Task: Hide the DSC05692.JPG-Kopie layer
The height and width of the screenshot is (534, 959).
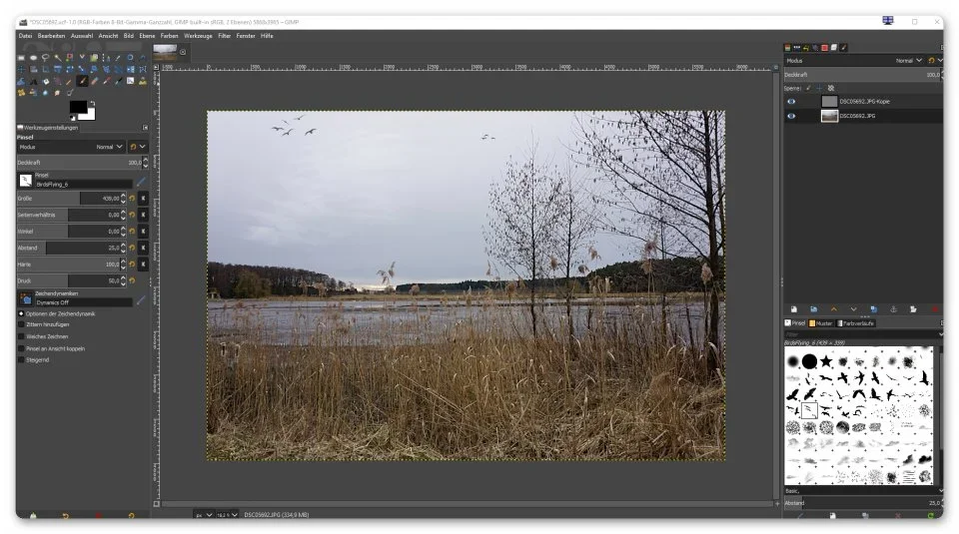Action: click(x=791, y=102)
